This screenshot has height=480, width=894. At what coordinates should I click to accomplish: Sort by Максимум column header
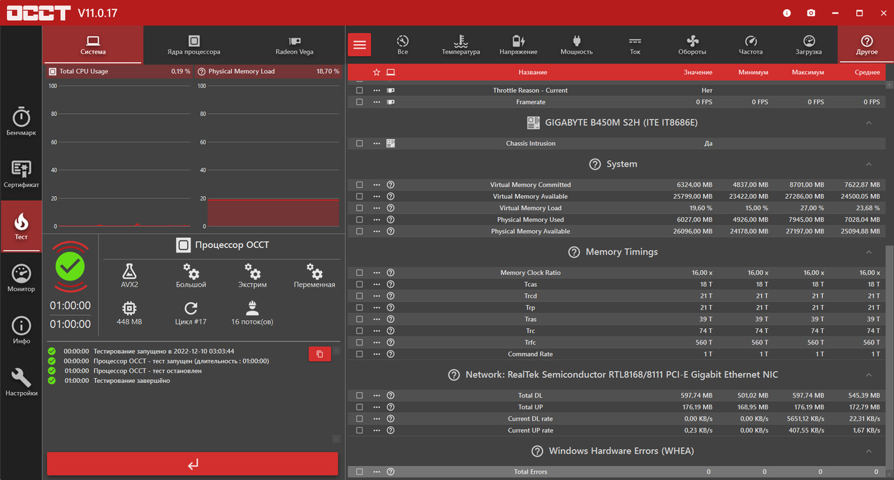coord(808,73)
